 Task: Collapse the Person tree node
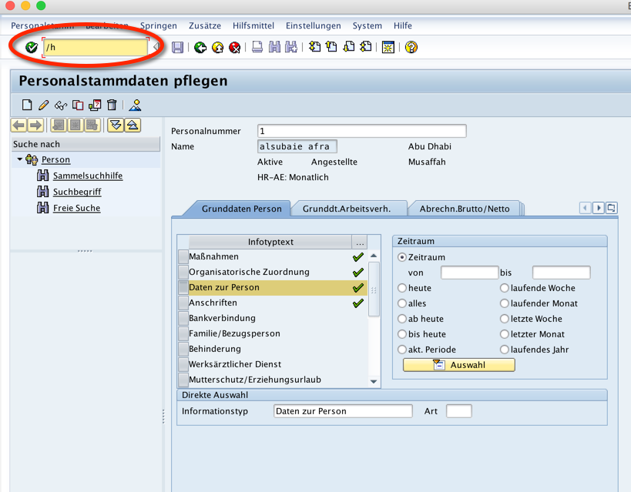19,159
